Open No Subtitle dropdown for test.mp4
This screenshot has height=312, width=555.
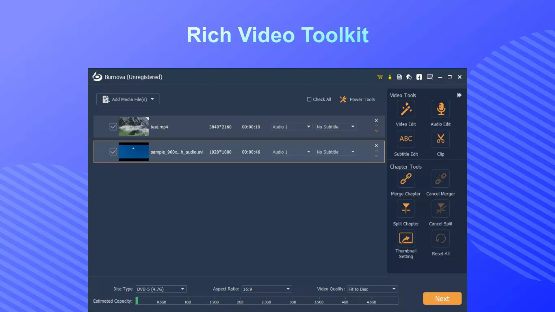(336, 127)
